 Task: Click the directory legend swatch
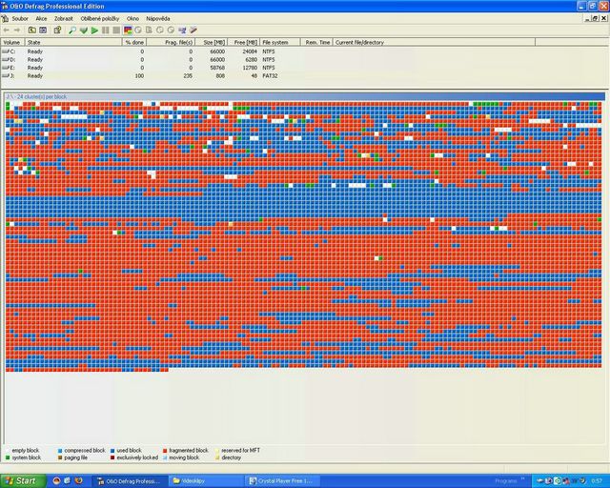tap(217, 458)
